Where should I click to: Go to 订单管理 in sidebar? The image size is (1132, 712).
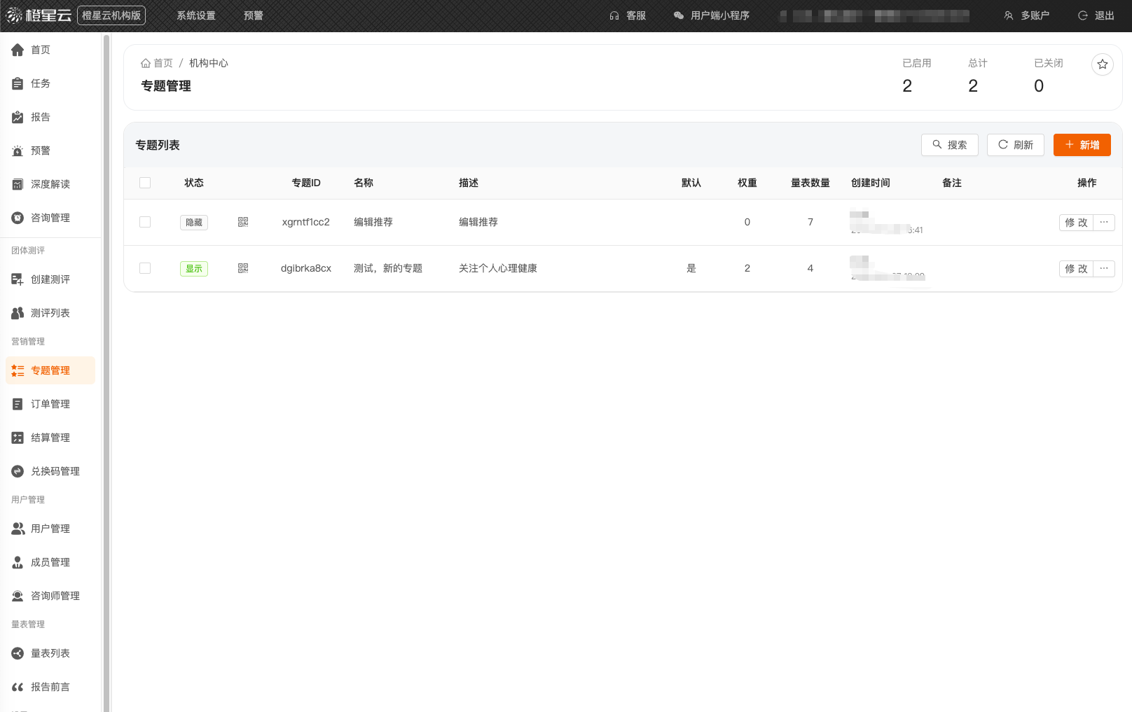click(x=50, y=404)
